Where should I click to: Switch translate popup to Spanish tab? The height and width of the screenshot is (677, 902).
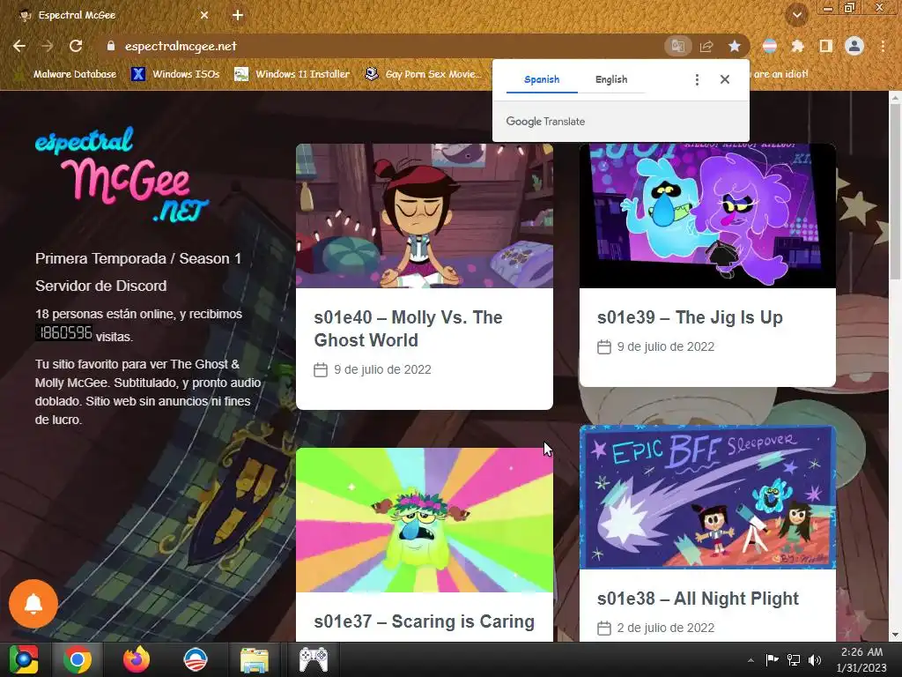[542, 79]
